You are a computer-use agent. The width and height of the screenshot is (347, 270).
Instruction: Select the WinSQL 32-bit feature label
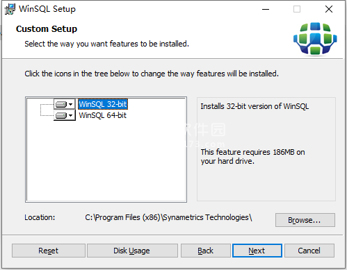(103, 104)
